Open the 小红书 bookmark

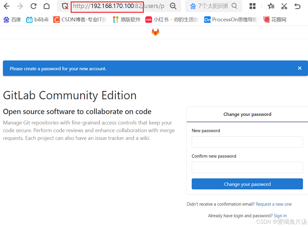tap(172, 20)
